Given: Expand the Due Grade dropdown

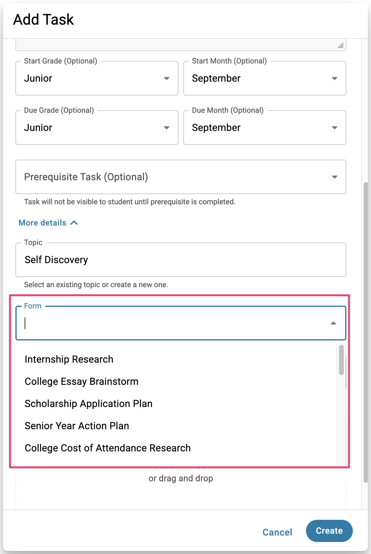Looking at the screenshot, I should (97, 128).
